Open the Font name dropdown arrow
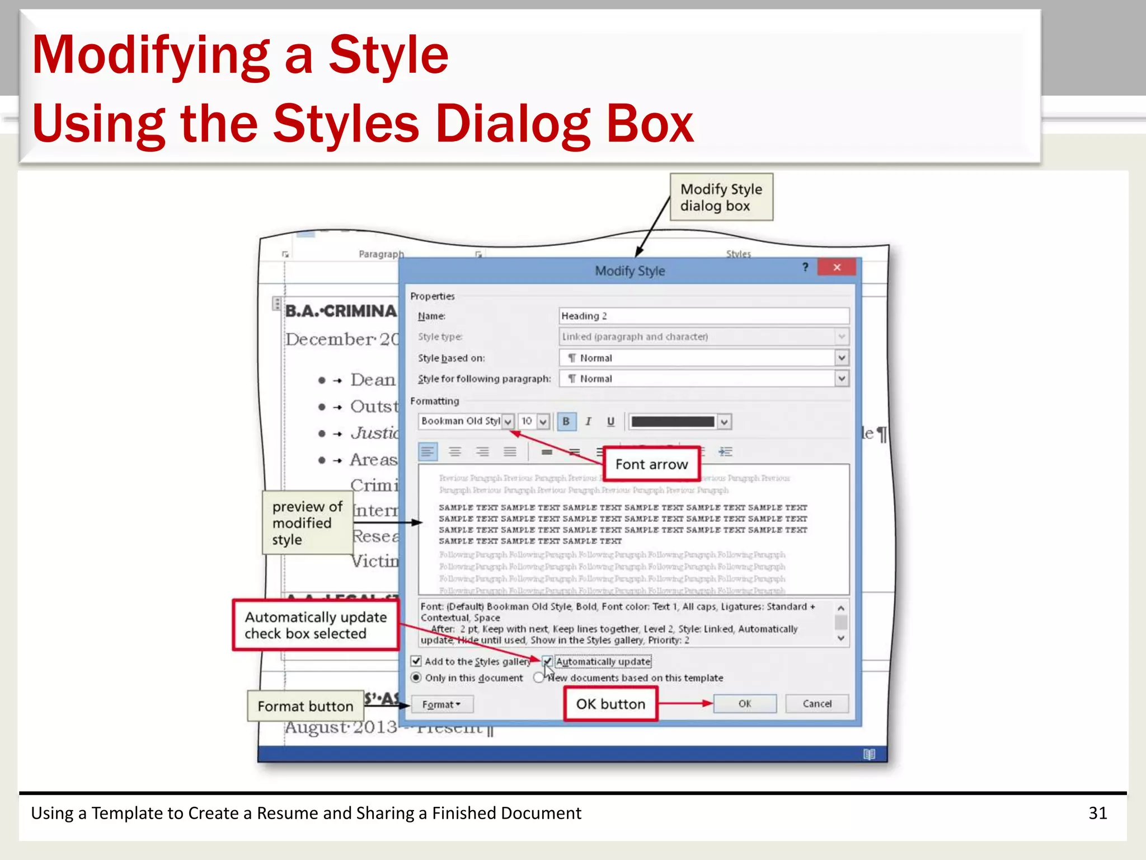This screenshot has height=860, width=1146. (x=508, y=421)
